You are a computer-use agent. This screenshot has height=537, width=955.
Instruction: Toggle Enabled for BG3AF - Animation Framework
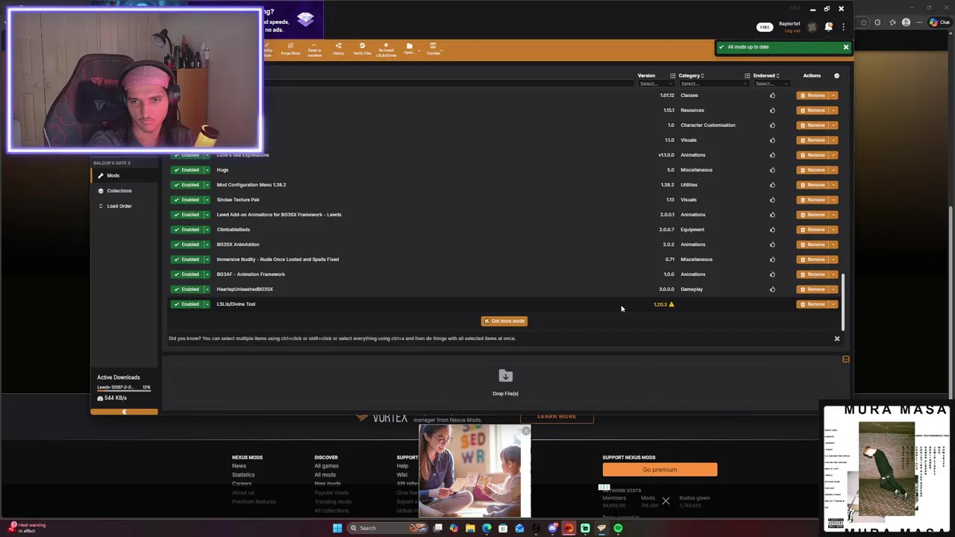[187, 274]
